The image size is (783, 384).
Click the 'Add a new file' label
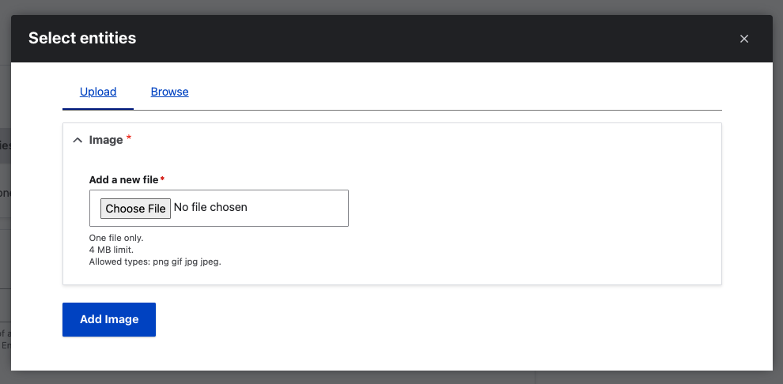click(x=124, y=179)
